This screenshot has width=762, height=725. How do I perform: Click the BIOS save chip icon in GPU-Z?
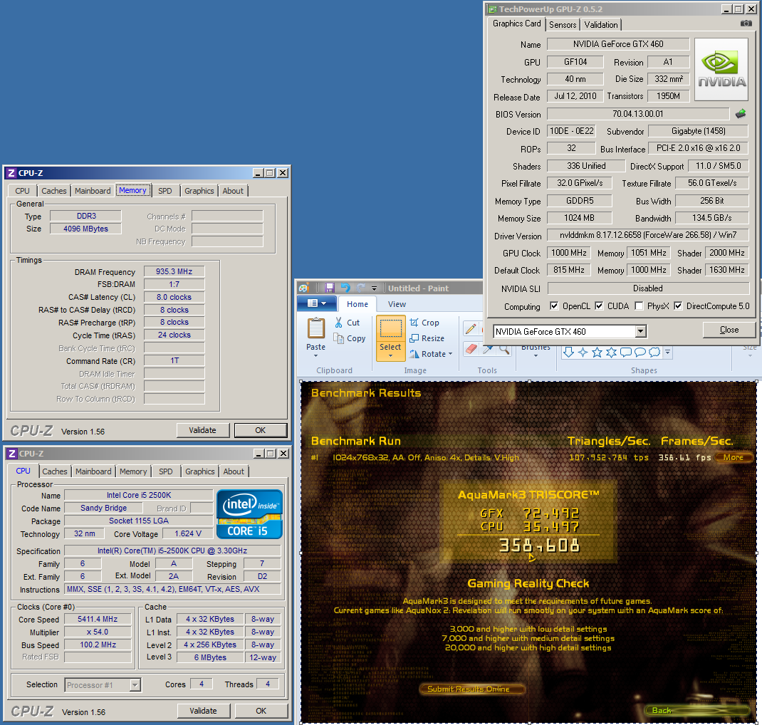(741, 114)
